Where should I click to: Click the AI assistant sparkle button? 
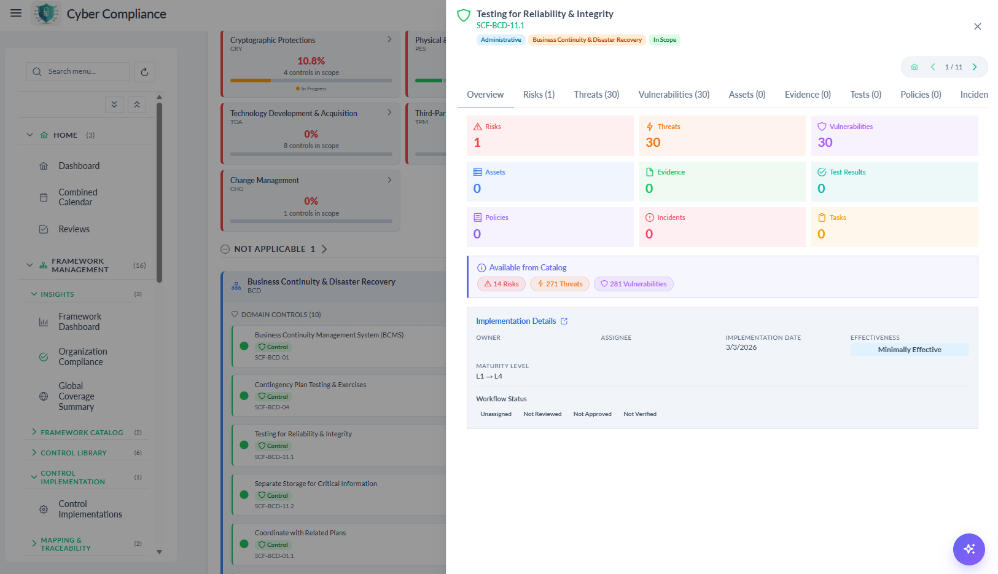point(969,549)
